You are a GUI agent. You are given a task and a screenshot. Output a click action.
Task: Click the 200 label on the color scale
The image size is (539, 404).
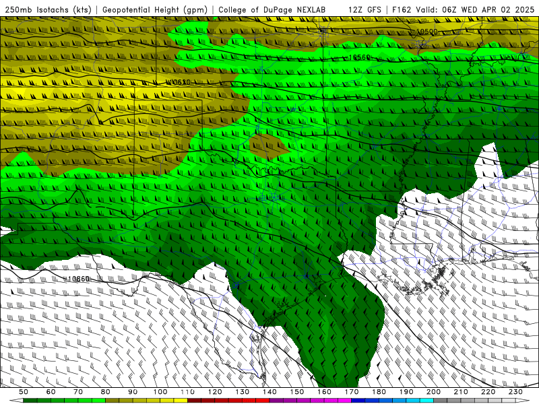[433, 392]
